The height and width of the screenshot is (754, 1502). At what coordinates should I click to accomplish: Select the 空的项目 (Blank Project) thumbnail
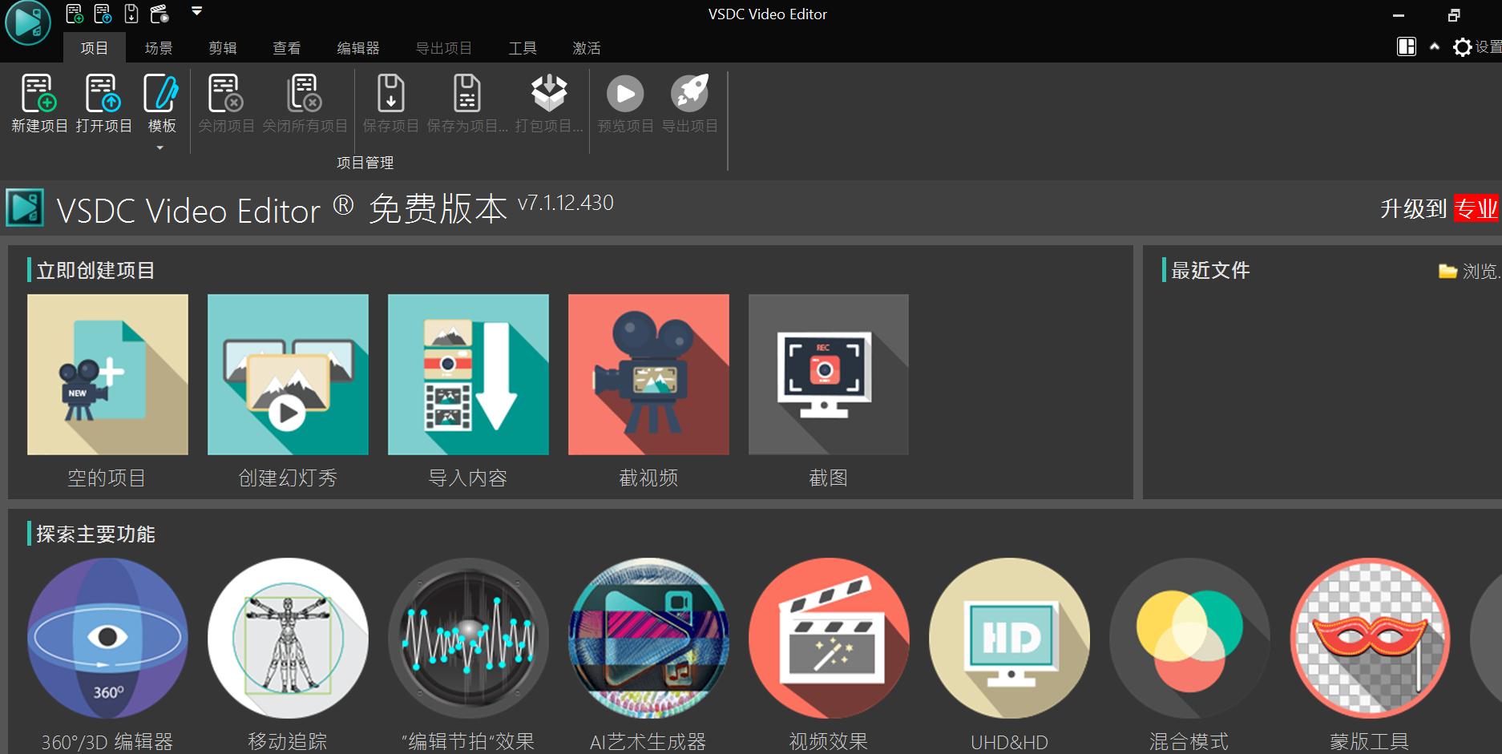pyautogui.click(x=107, y=374)
